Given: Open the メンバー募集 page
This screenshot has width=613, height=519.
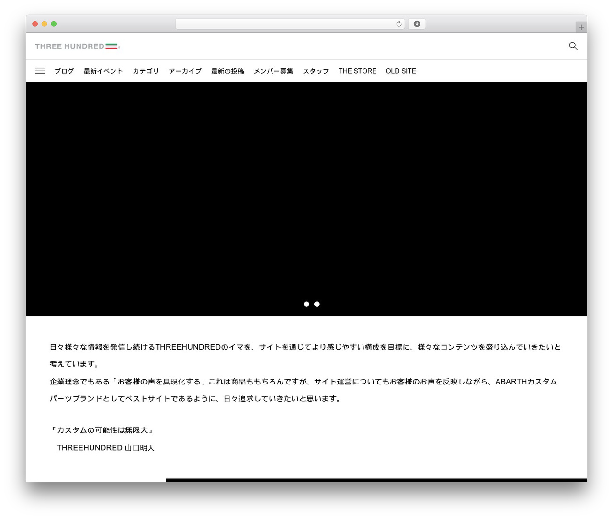Looking at the screenshot, I should point(273,71).
